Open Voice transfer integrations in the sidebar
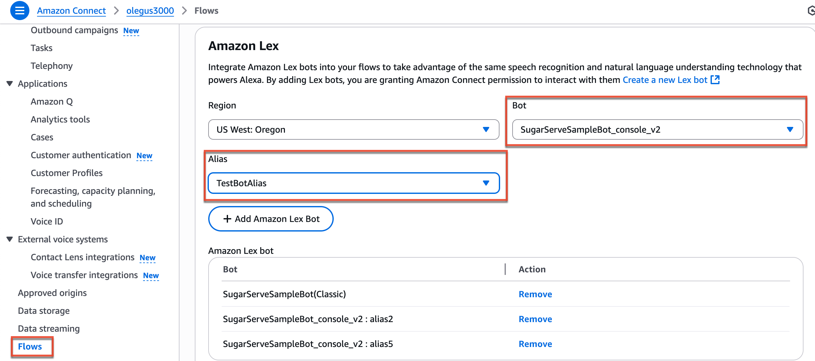 (84, 275)
